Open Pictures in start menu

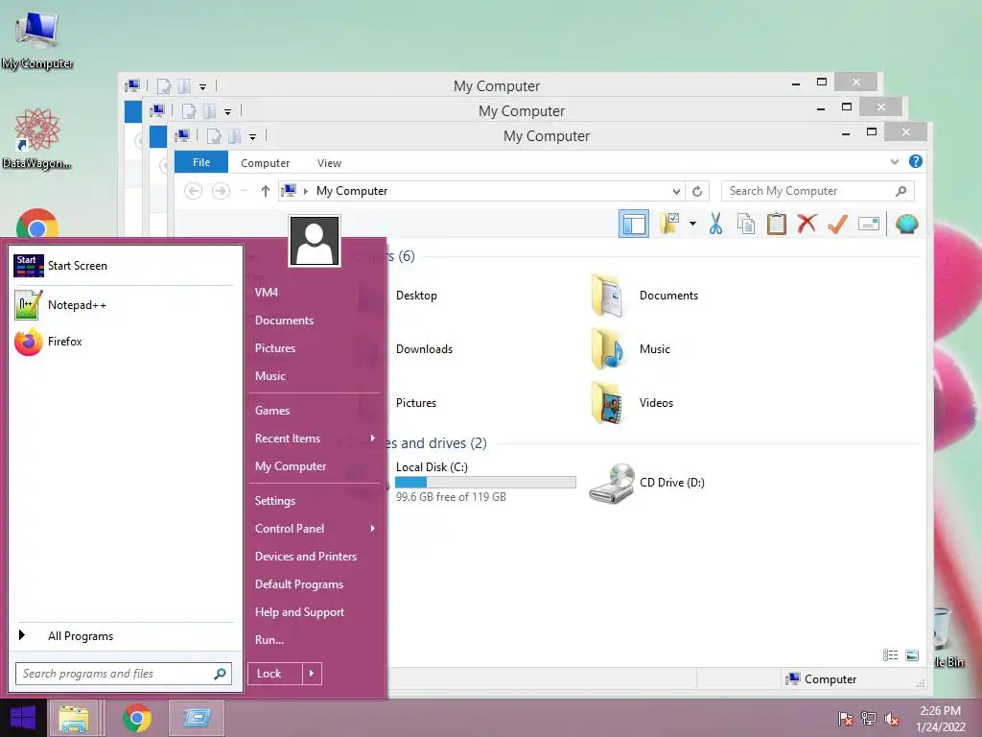pos(275,348)
